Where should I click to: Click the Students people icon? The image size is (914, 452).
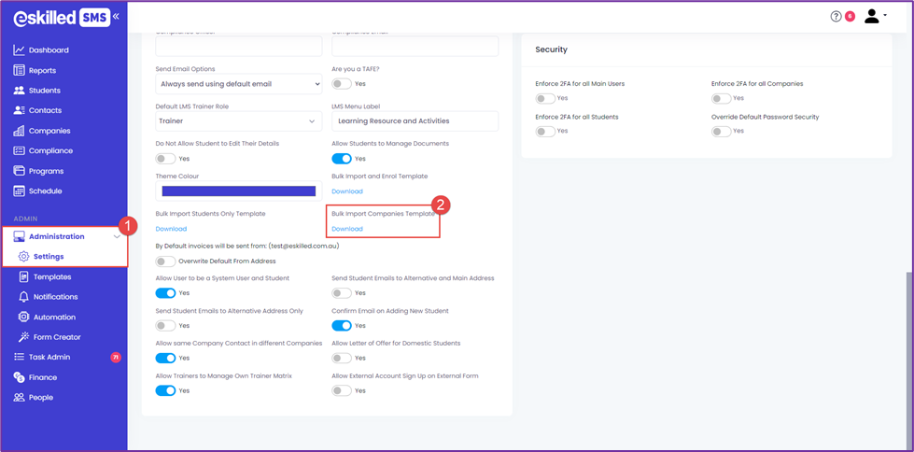[x=19, y=91]
